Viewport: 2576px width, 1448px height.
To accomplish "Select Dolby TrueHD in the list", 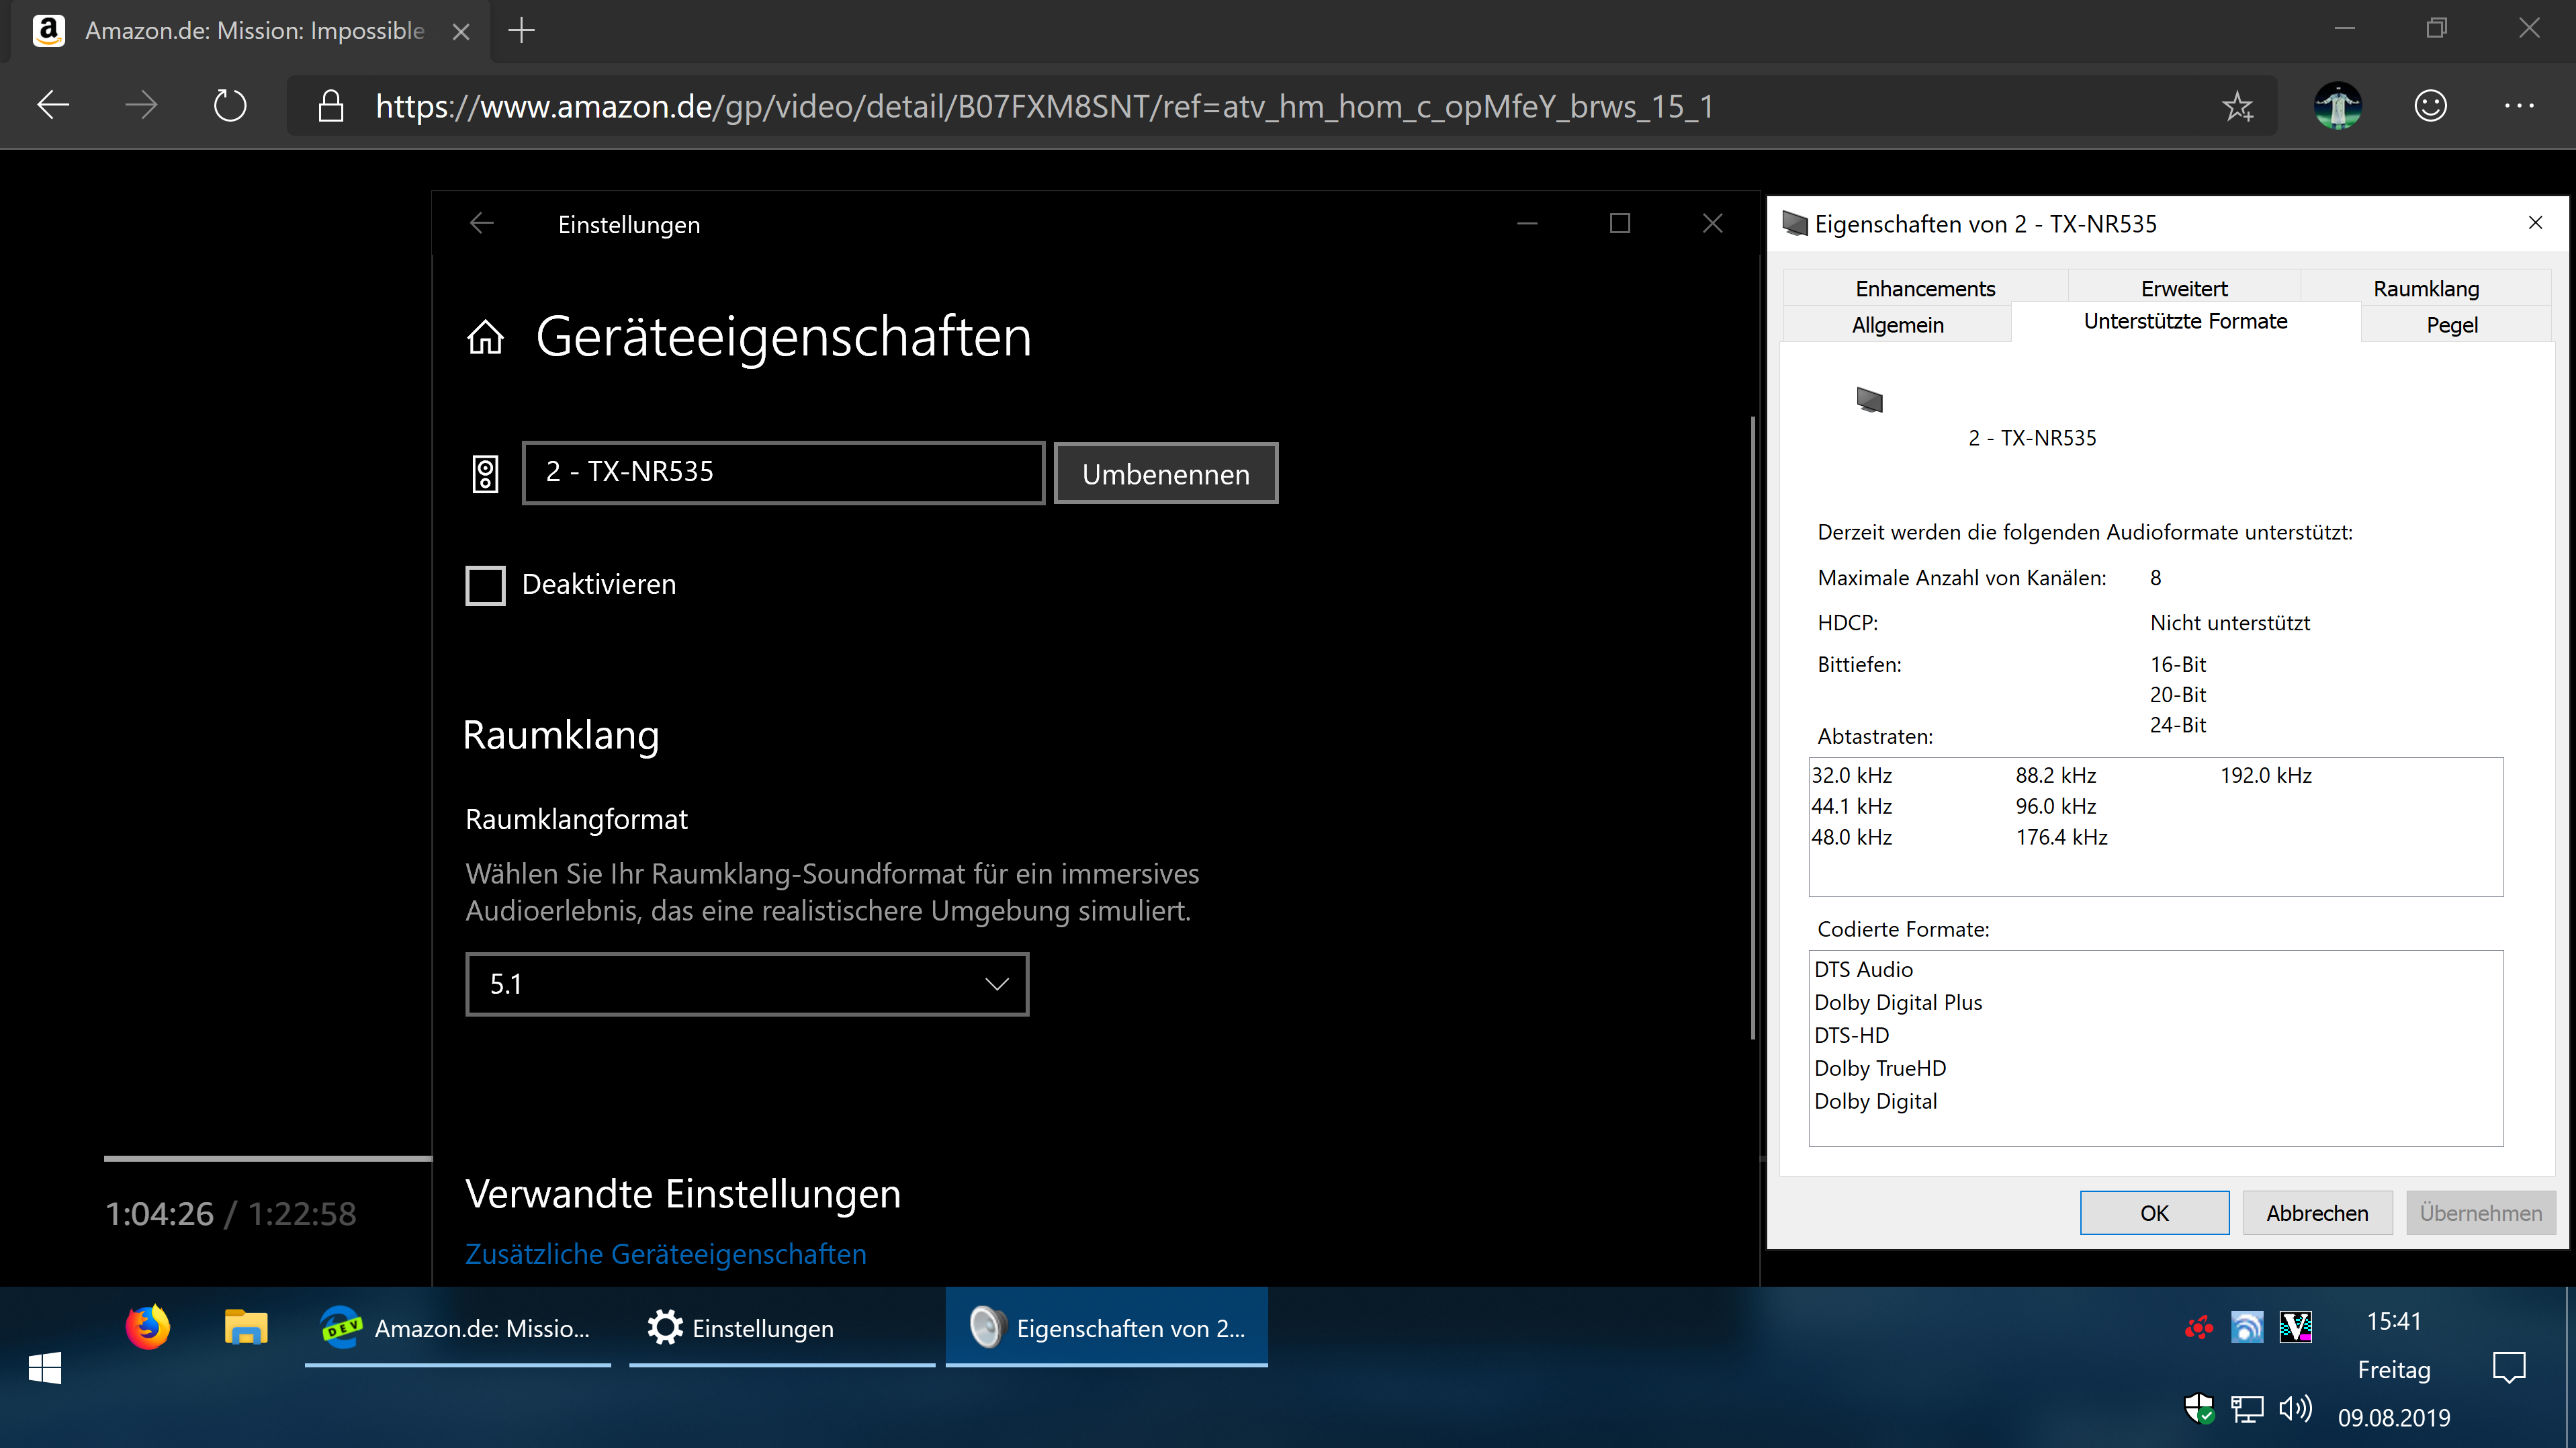I will point(1880,1068).
